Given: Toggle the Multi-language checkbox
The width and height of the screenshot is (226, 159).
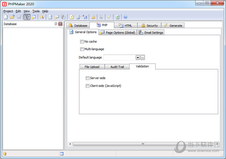Looking at the screenshot, I should pos(82,49).
